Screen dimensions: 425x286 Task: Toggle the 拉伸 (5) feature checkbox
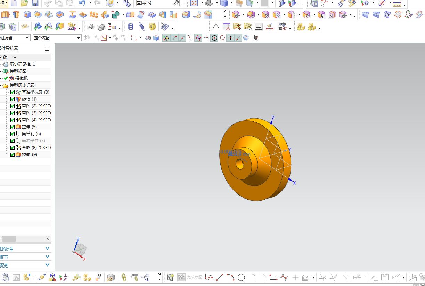[13, 127]
